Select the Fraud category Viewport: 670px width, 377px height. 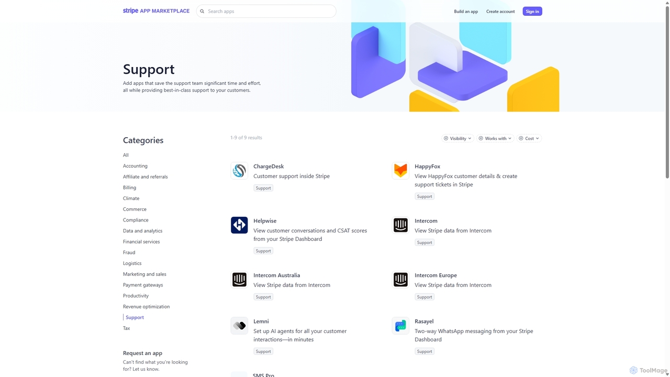click(129, 252)
